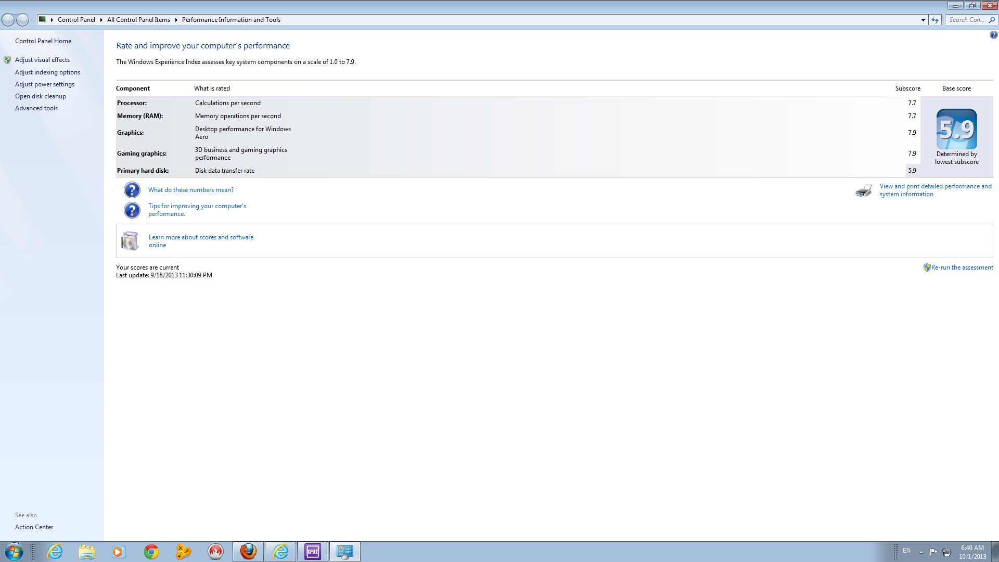This screenshot has width=999, height=562.
Task: Click the Google Chrome taskbar icon
Action: [x=150, y=551]
